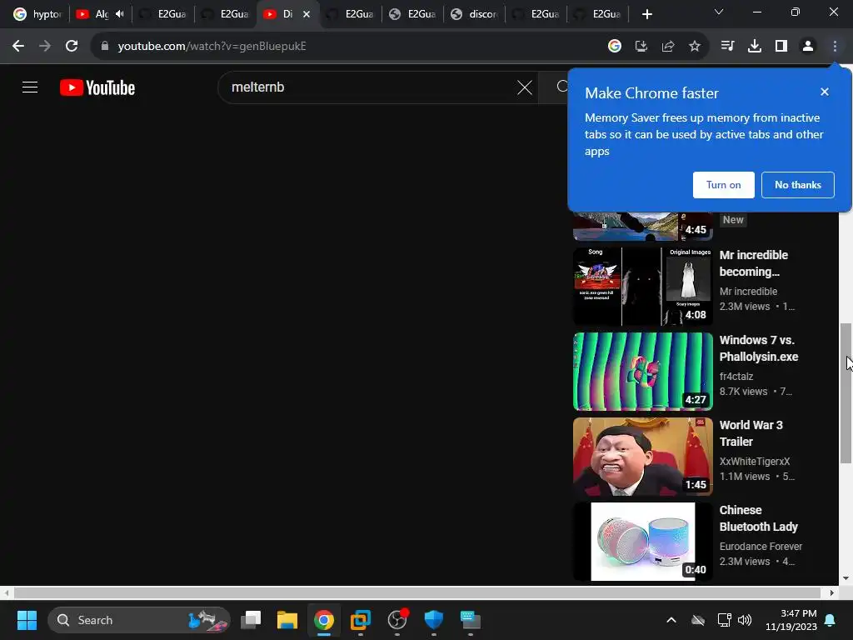Screen dimensions: 853x640
Task: Open the 4:45 lake video thumbnail
Action: (x=642, y=227)
